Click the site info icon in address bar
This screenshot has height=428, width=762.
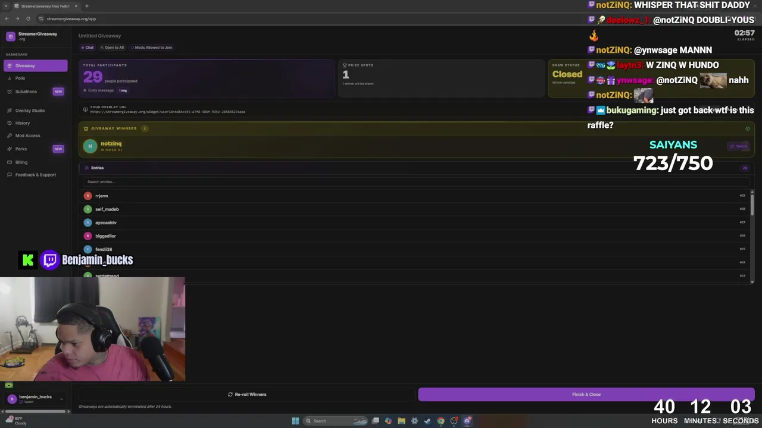40,19
